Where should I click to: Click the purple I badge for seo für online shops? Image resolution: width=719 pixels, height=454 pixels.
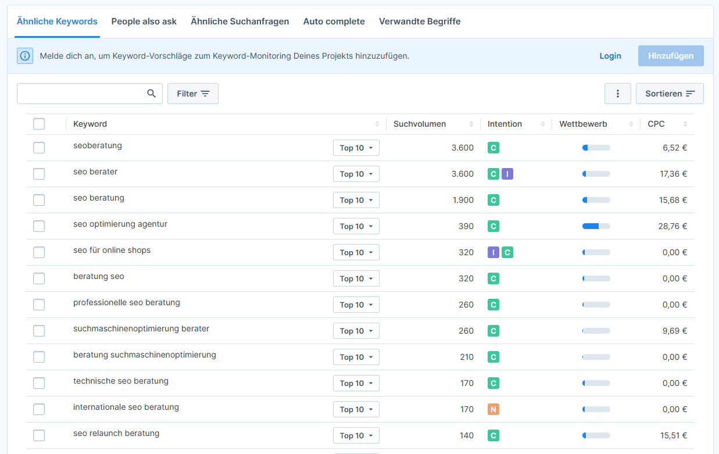[493, 252]
